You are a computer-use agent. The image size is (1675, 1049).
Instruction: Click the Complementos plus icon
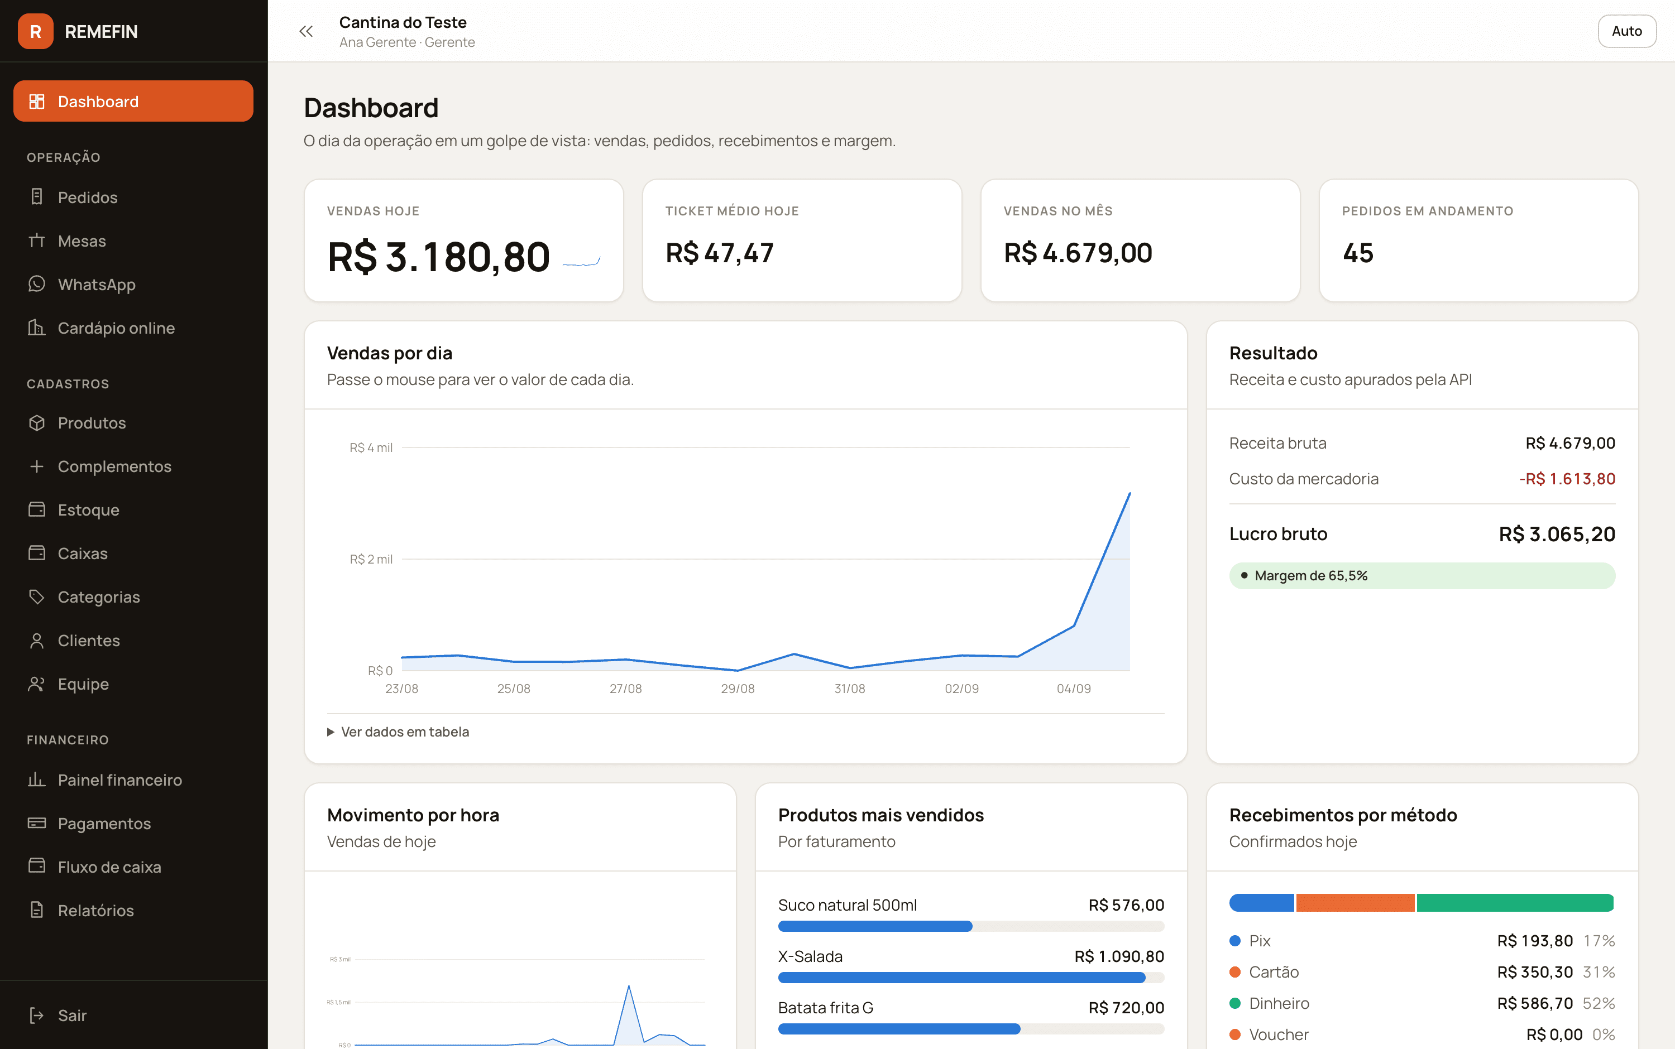[x=37, y=466]
